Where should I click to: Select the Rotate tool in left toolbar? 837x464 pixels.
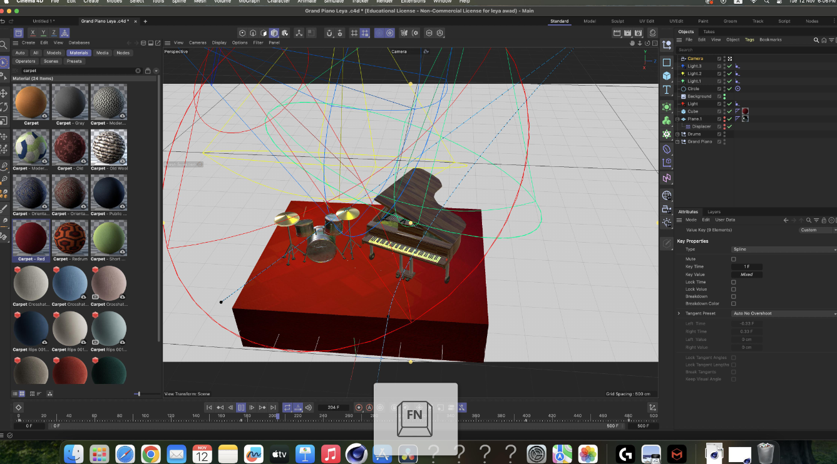[x=4, y=107]
